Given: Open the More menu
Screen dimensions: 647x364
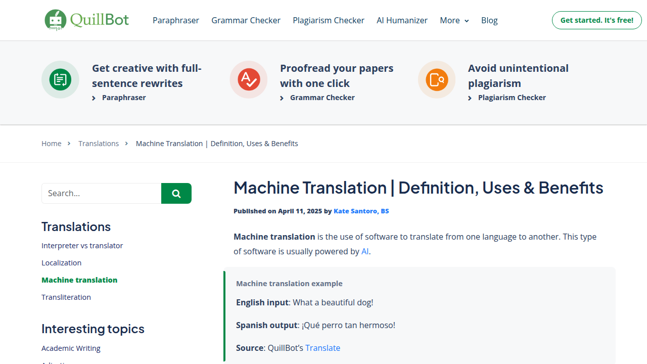Looking at the screenshot, I should (x=454, y=20).
